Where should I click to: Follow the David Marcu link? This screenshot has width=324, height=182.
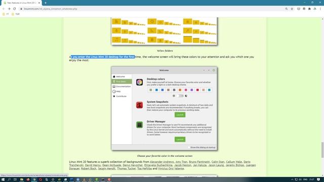[x=93, y=165]
